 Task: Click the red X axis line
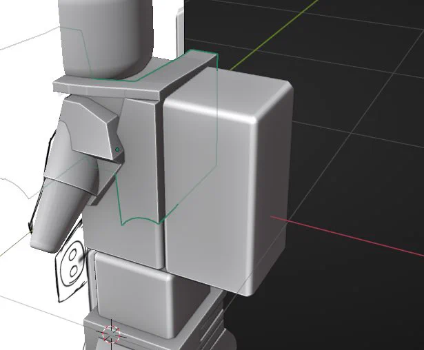[x=347, y=236]
